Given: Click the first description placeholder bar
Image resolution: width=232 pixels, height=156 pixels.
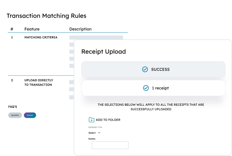Looking at the screenshot, I should pyautogui.click(x=96, y=37).
